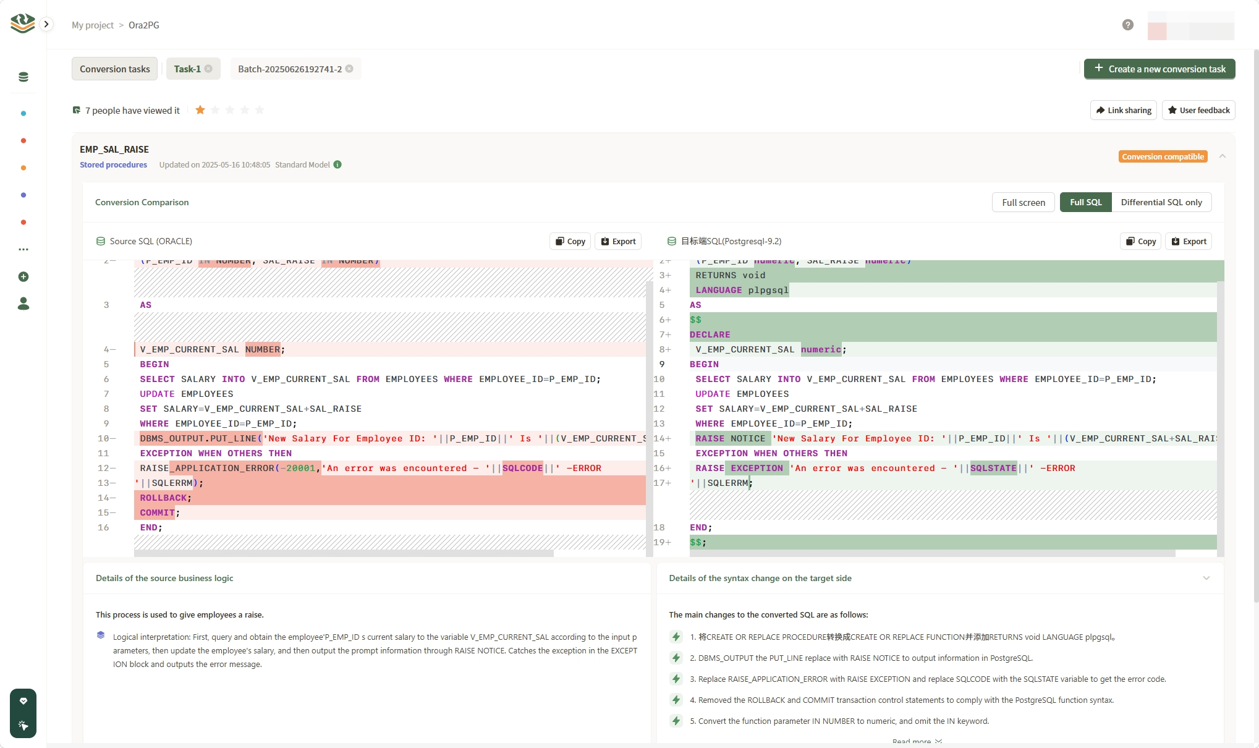Click Link sharing button
This screenshot has height=748, width=1259.
(x=1124, y=110)
